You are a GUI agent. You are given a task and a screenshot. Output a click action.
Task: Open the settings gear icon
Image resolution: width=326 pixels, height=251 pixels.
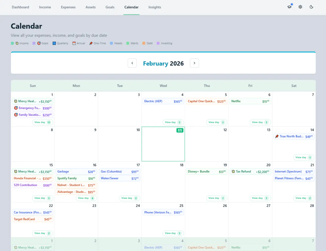point(300,7)
